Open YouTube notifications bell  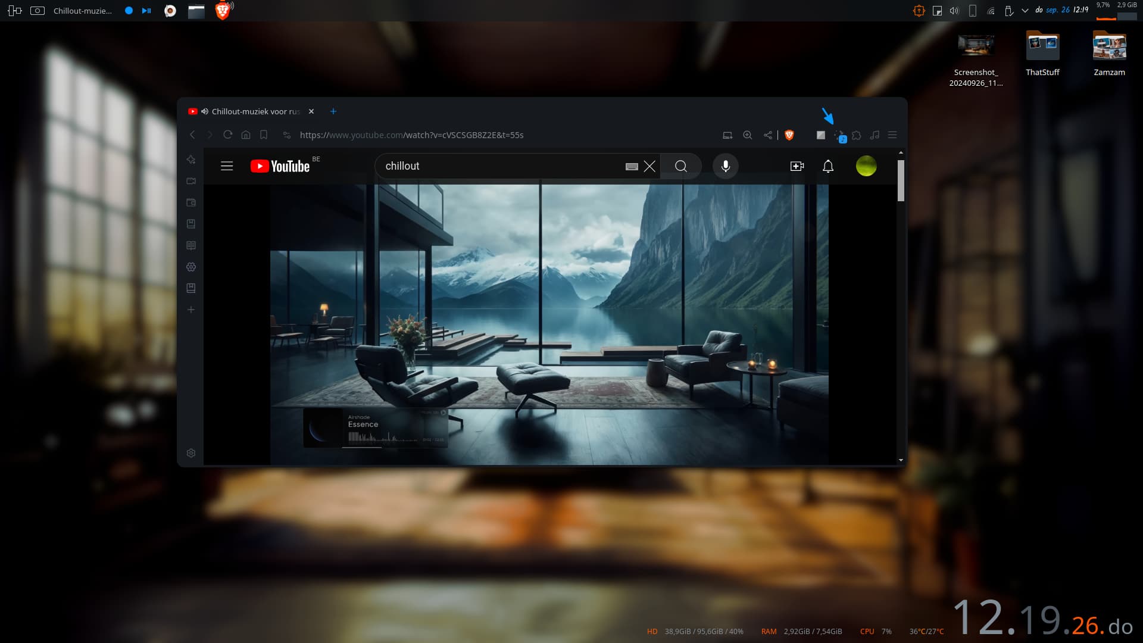(828, 166)
